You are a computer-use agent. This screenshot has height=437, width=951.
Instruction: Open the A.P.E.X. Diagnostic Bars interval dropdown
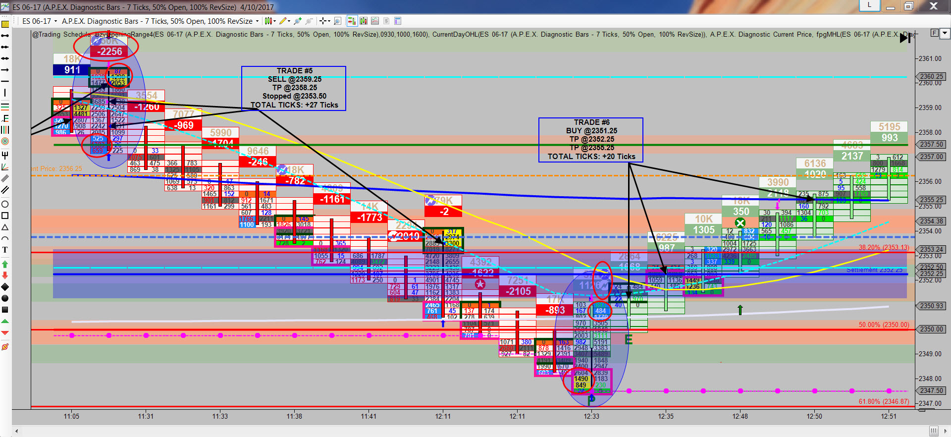160,21
